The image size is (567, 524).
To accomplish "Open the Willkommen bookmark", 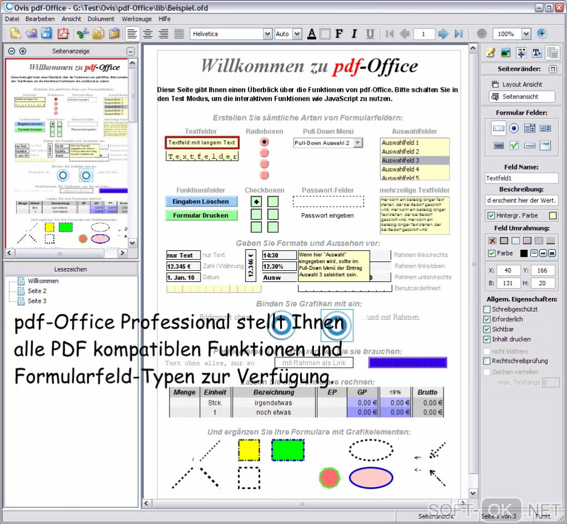I will [43, 281].
